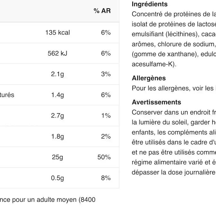This screenshot has height=216, width=216.
Task: Click the 25g protein value
Action: point(57,157)
